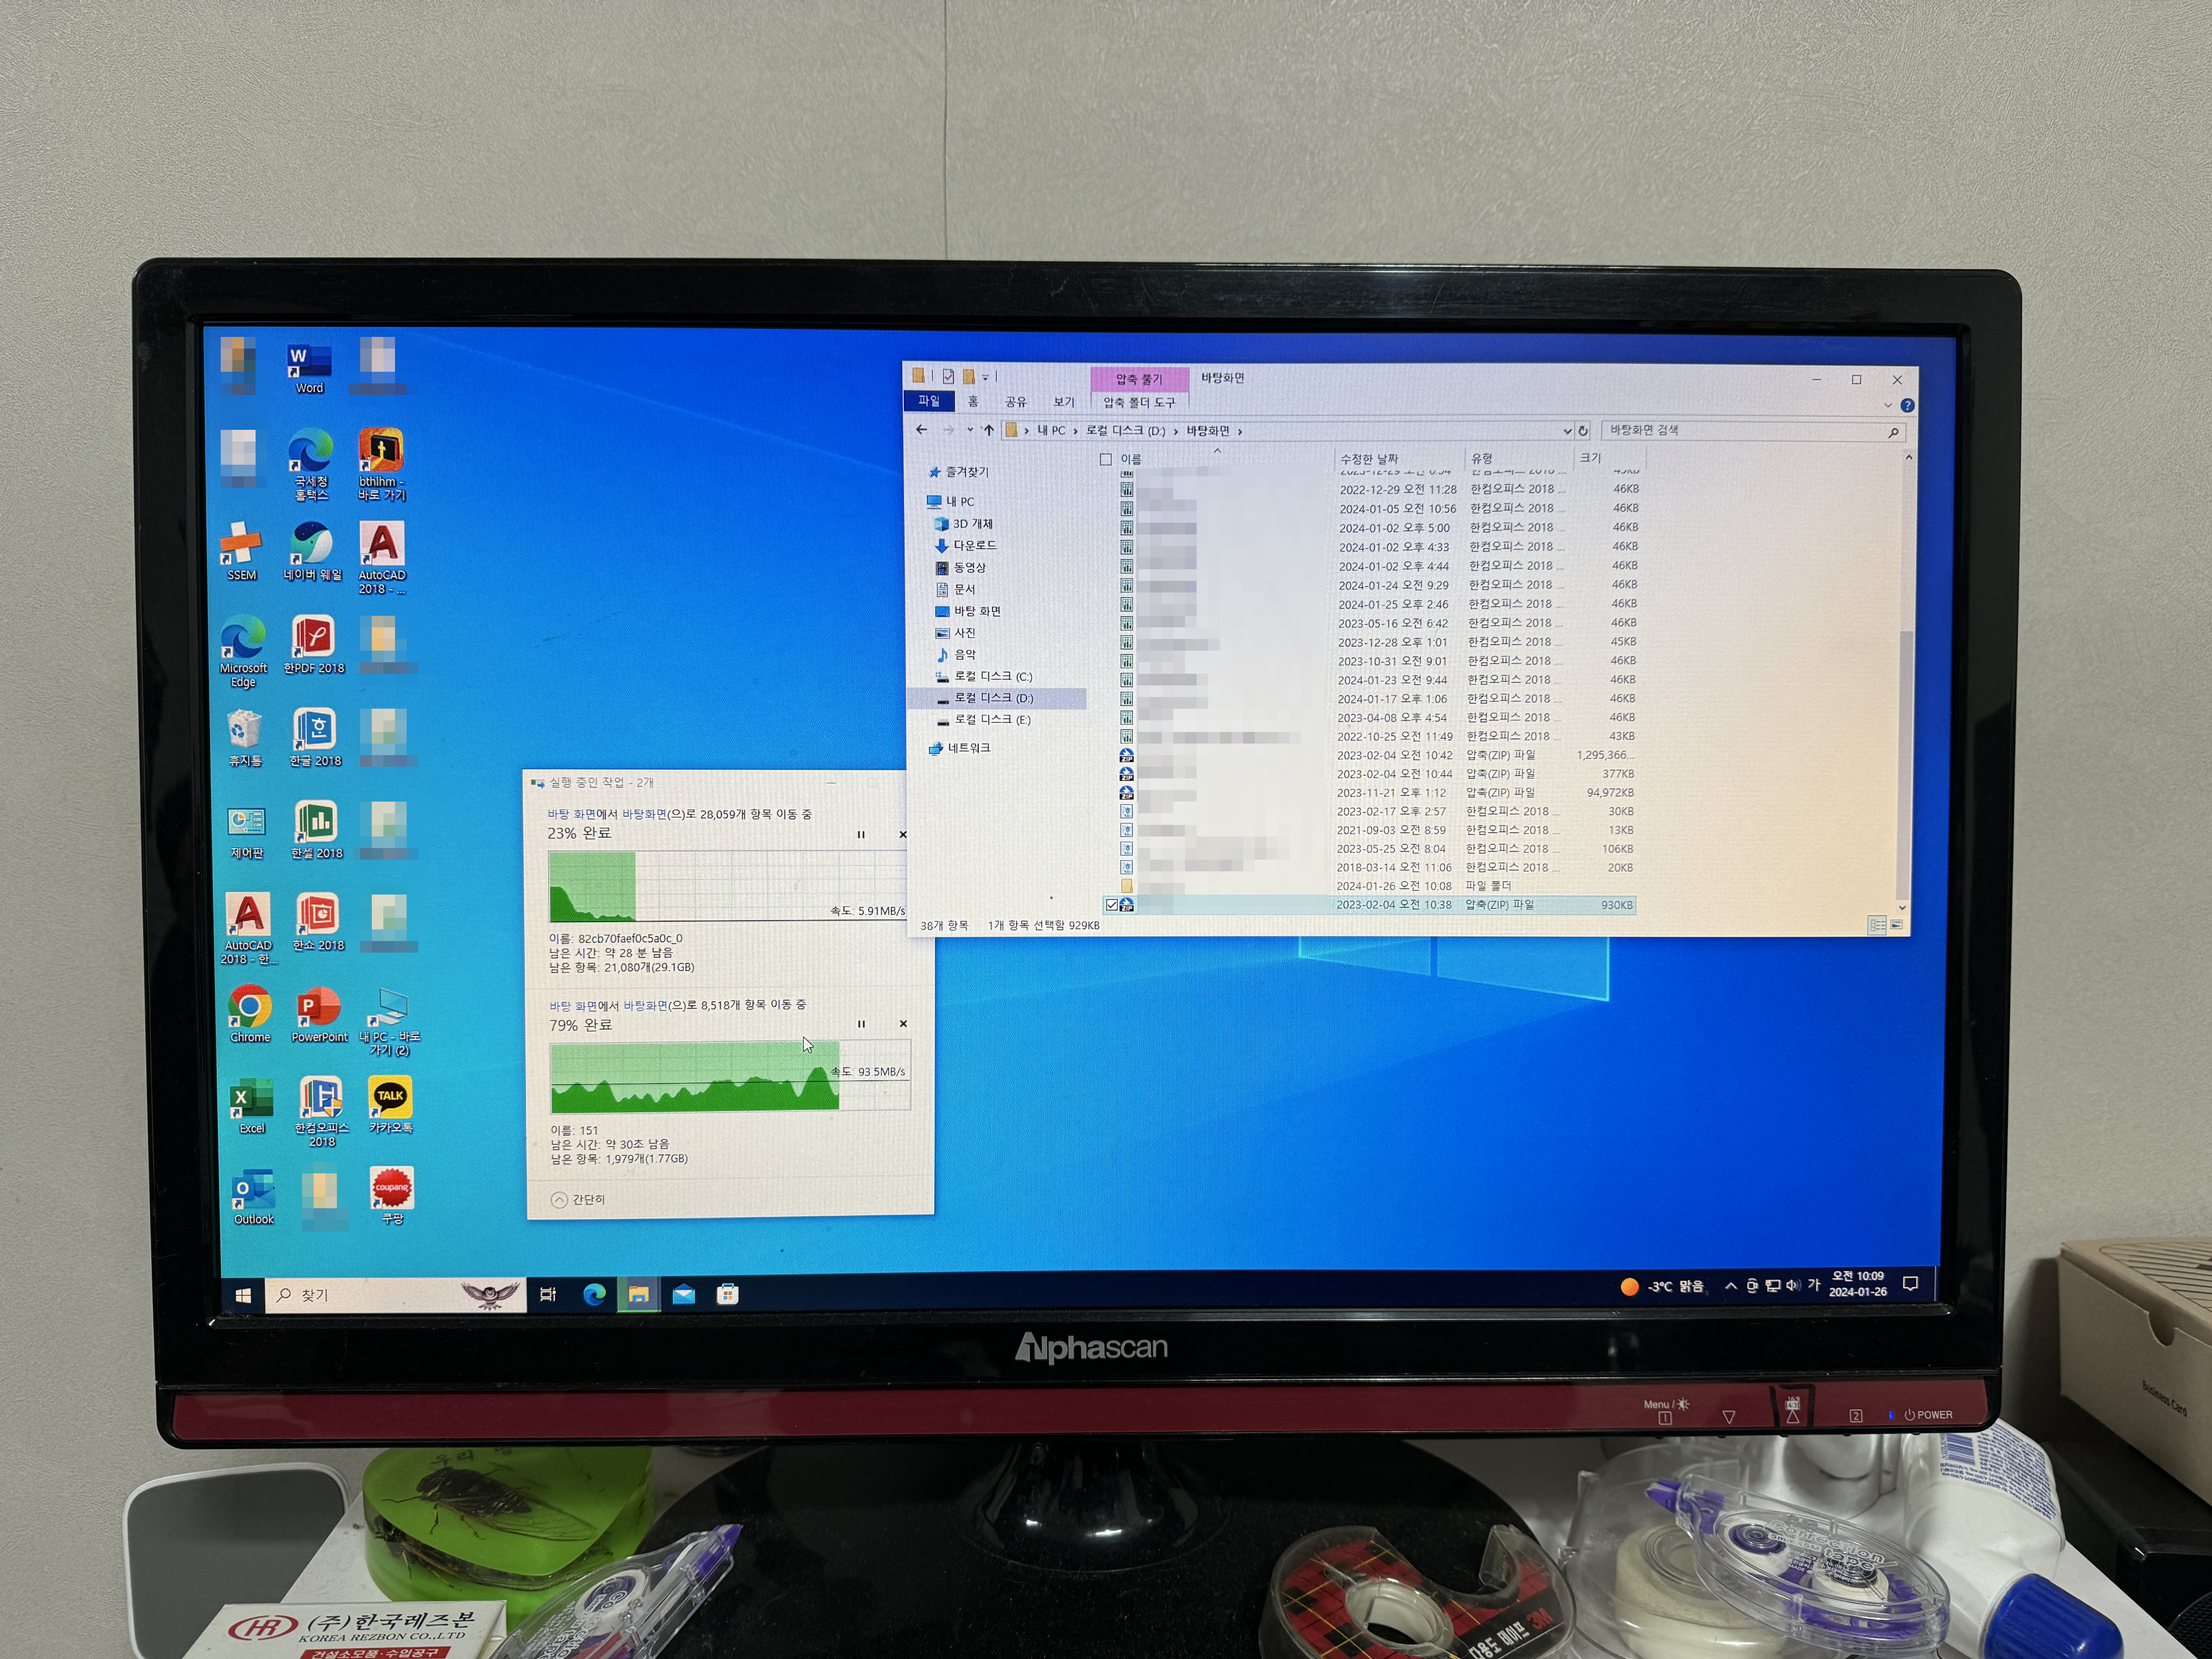The image size is (2212, 1659).
Task: Open the 한글 2018 desktop icon
Action: [315, 737]
